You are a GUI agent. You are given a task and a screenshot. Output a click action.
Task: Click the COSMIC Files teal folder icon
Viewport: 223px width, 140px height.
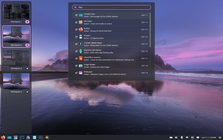[81, 15]
